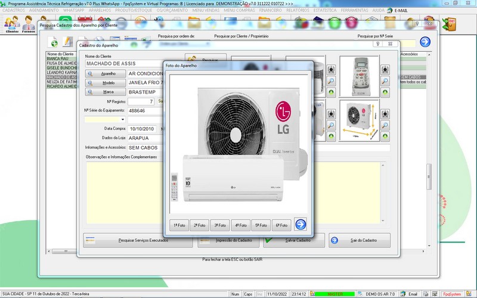Open Clientes from the main toolbar
This screenshot has height=298, width=477.
(x=12, y=24)
